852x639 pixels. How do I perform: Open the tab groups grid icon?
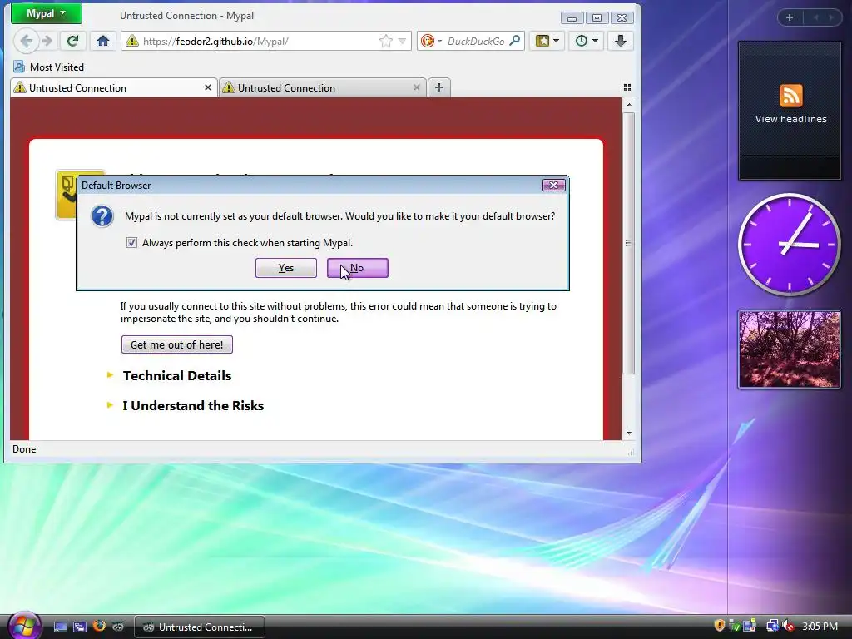click(x=627, y=87)
